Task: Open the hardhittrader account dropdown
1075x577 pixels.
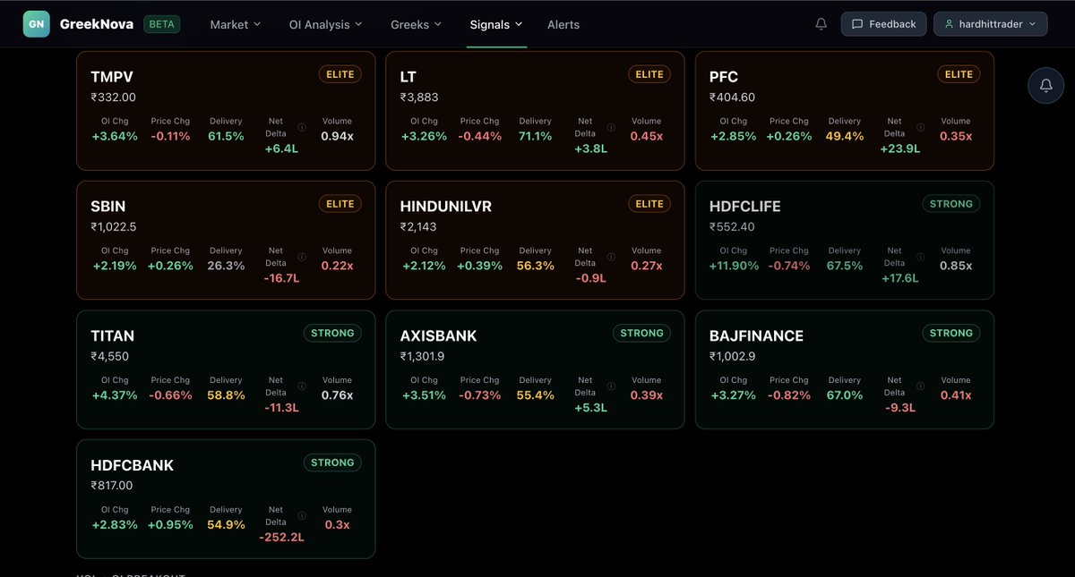Action: tap(990, 24)
